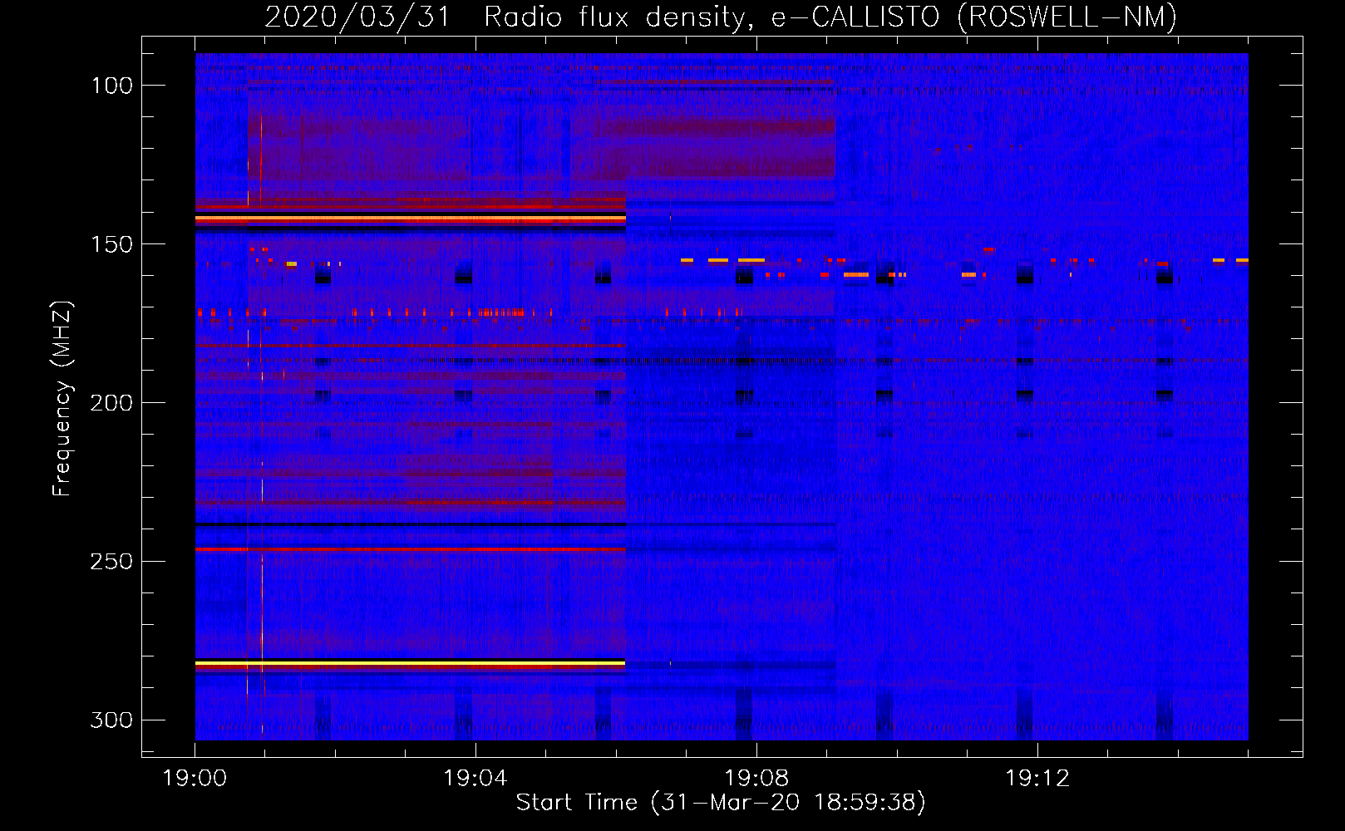Image resolution: width=1345 pixels, height=831 pixels.
Task: Click the plot title '2020/03/31 Radio flux density'
Action: (x=721, y=17)
